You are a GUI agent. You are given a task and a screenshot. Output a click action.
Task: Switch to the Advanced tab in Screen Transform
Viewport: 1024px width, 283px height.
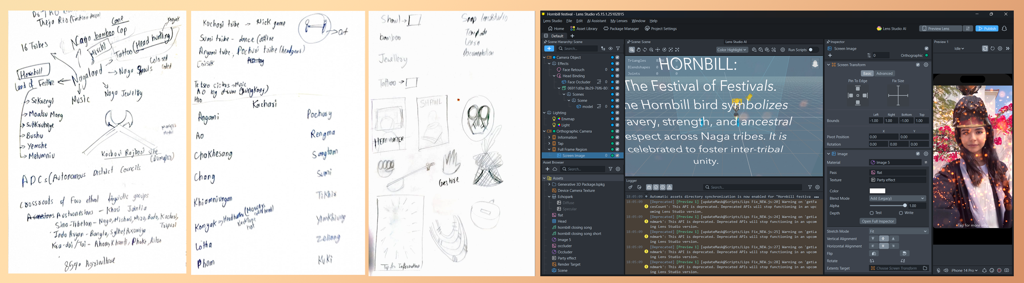coord(884,73)
